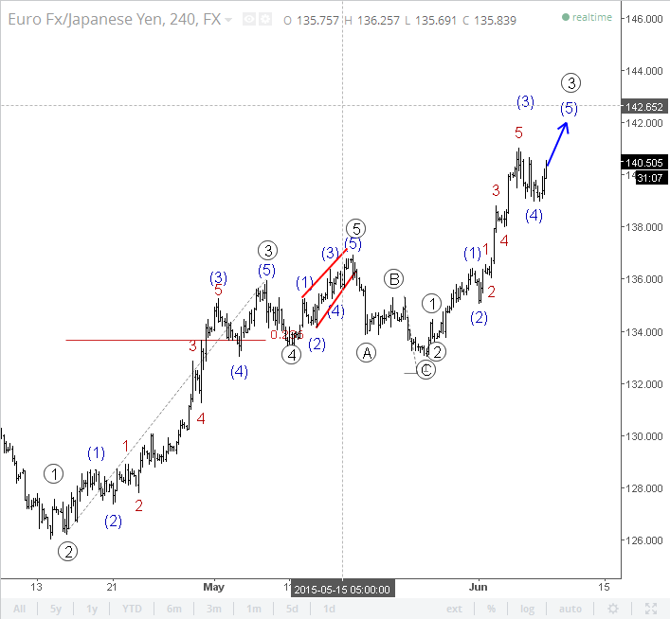Open chart properties gear in bottom bar
Image resolution: width=670 pixels, height=619 pixels.
(613, 609)
